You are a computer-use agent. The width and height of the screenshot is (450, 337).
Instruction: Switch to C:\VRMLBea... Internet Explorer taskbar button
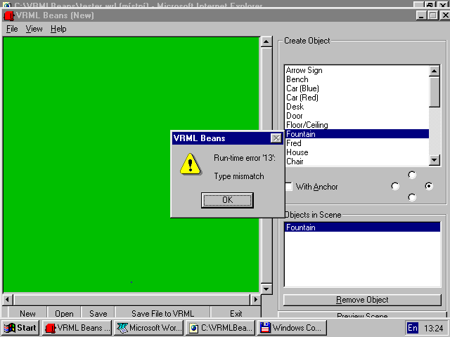tap(220, 328)
